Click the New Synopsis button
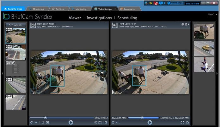220x127 pixels. (x=15, y=25)
